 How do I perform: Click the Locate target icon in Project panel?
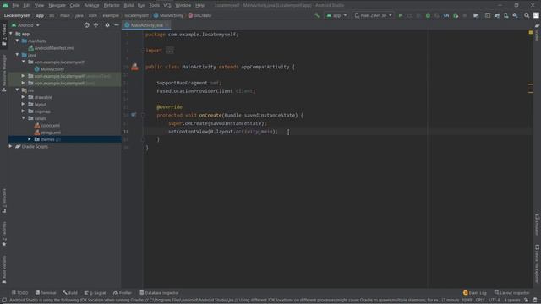click(x=86, y=25)
